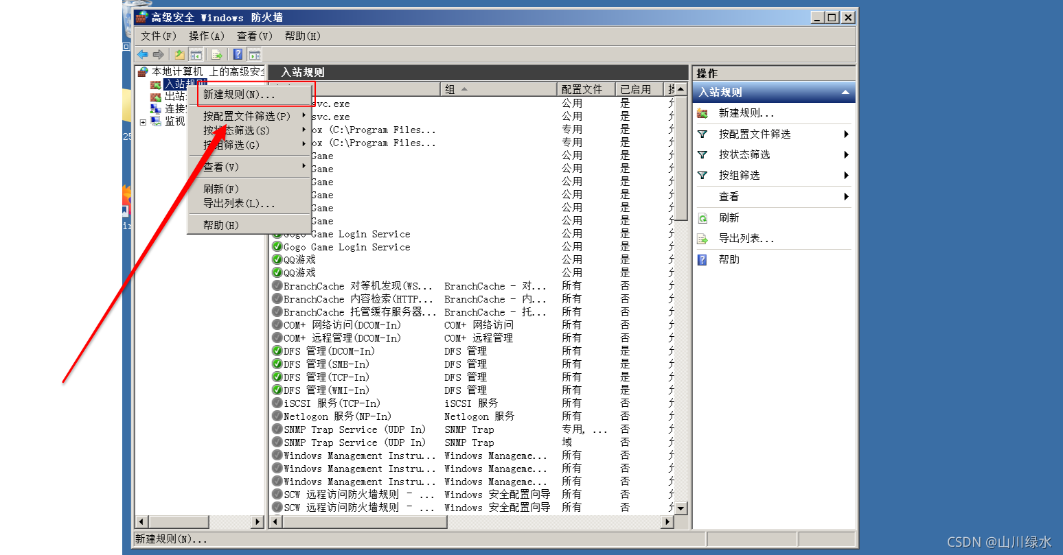Open the 查看 submenu arrow in actions pane
Screen dimensions: 1063x555
click(846, 197)
